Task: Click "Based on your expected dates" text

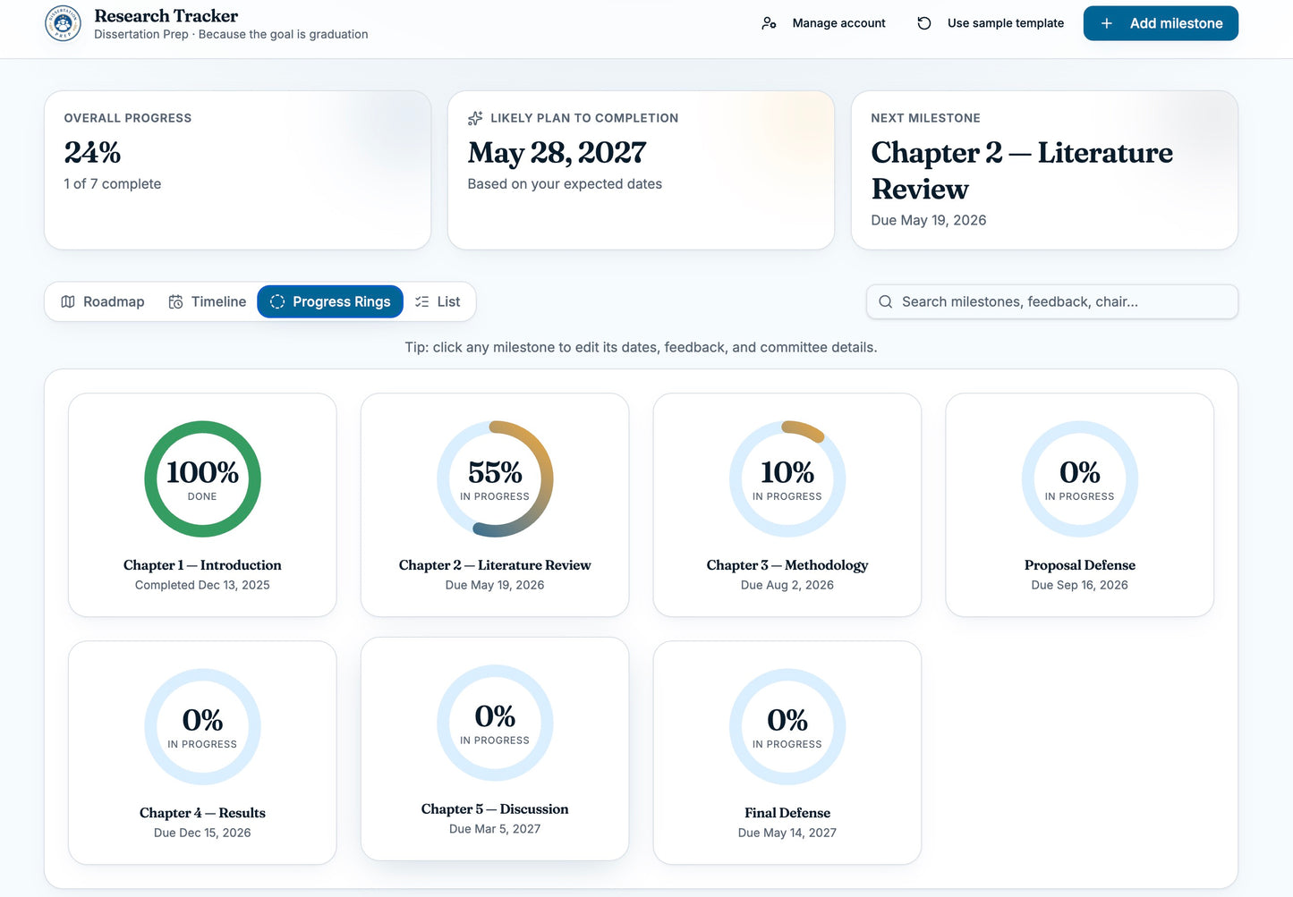Action: pos(565,184)
